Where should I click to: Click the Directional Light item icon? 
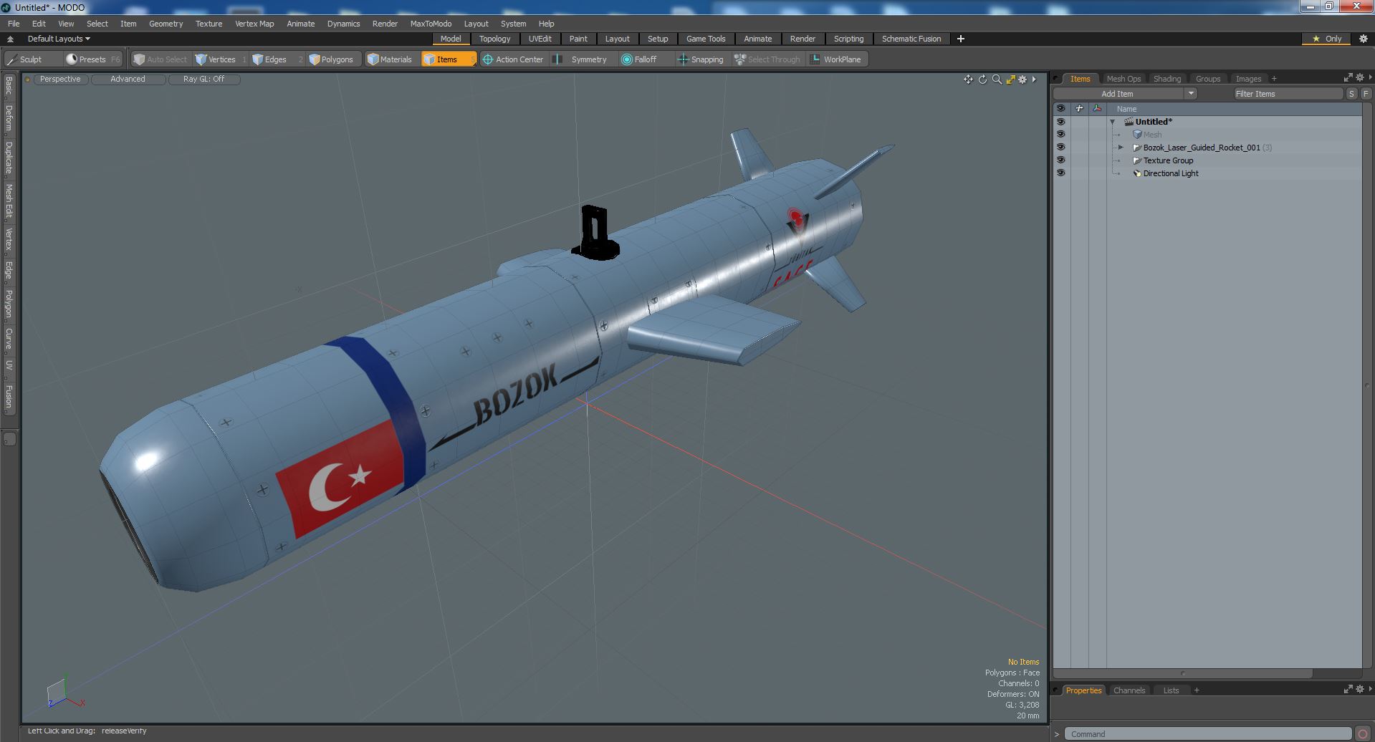coord(1136,173)
